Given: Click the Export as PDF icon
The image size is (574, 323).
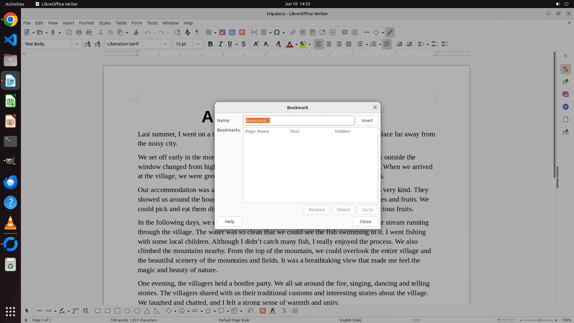Looking at the screenshot, I should (x=69, y=32).
